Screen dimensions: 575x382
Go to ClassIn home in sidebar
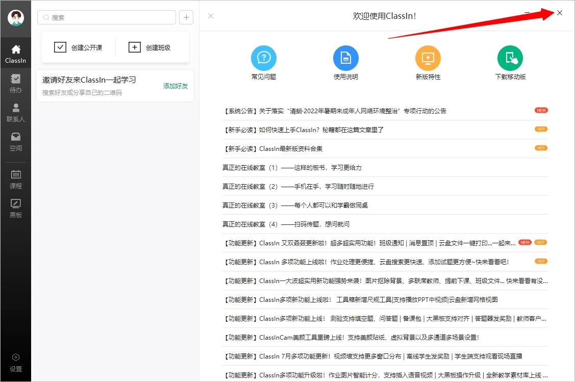point(16,54)
